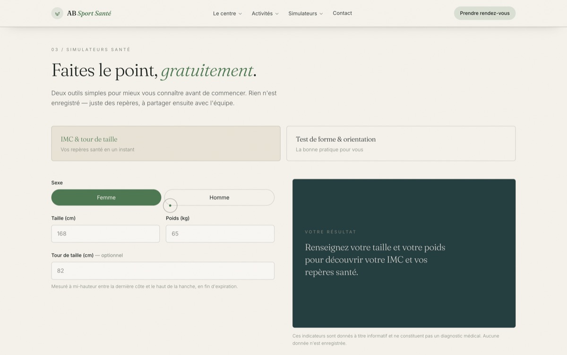Click the Faites le point heading

[x=154, y=70]
